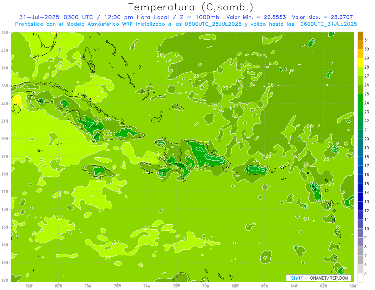375x290 pixels.
Task: Click the '19N' latitude axis label
Action: coord(4,156)
